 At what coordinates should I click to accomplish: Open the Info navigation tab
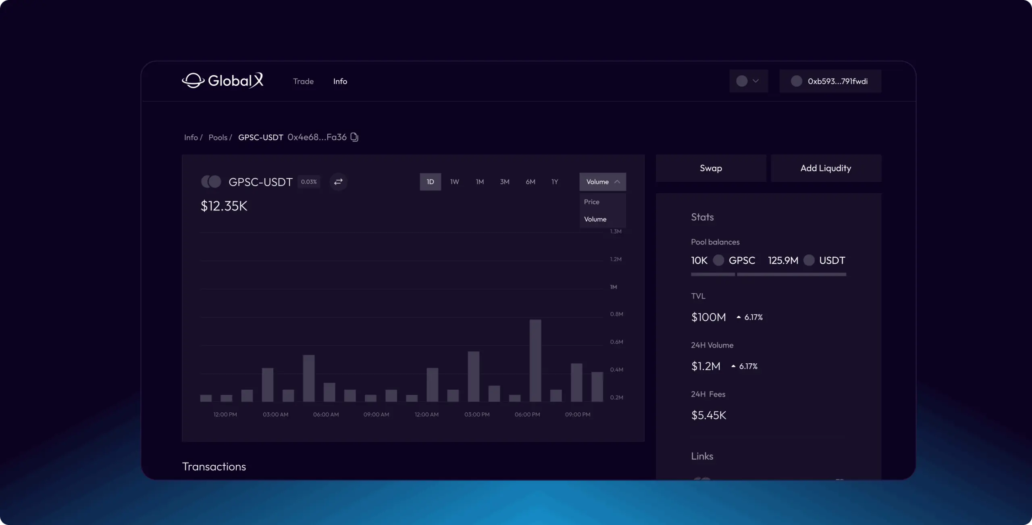(340, 81)
